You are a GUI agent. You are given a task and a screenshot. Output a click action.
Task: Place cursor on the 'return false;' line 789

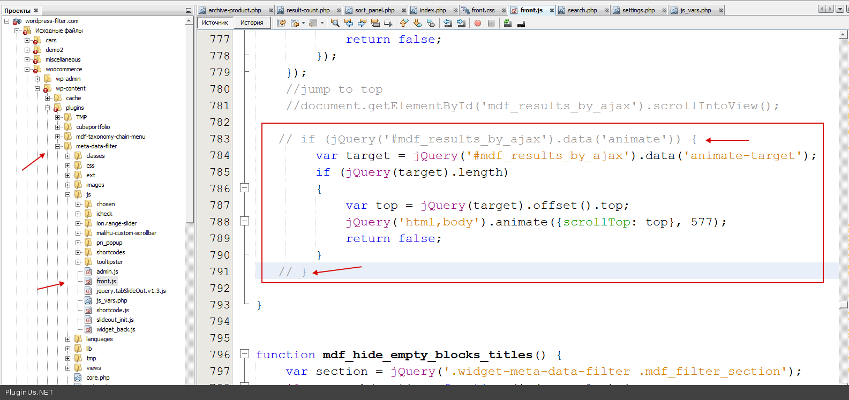click(394, 238)
